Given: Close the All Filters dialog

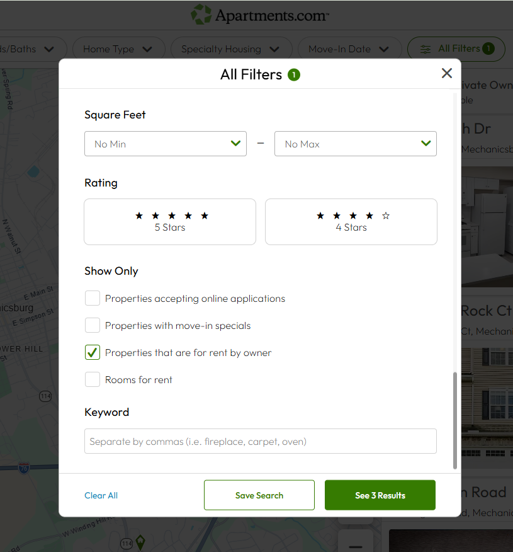Looking at the screenshot, I should (447, 73).
